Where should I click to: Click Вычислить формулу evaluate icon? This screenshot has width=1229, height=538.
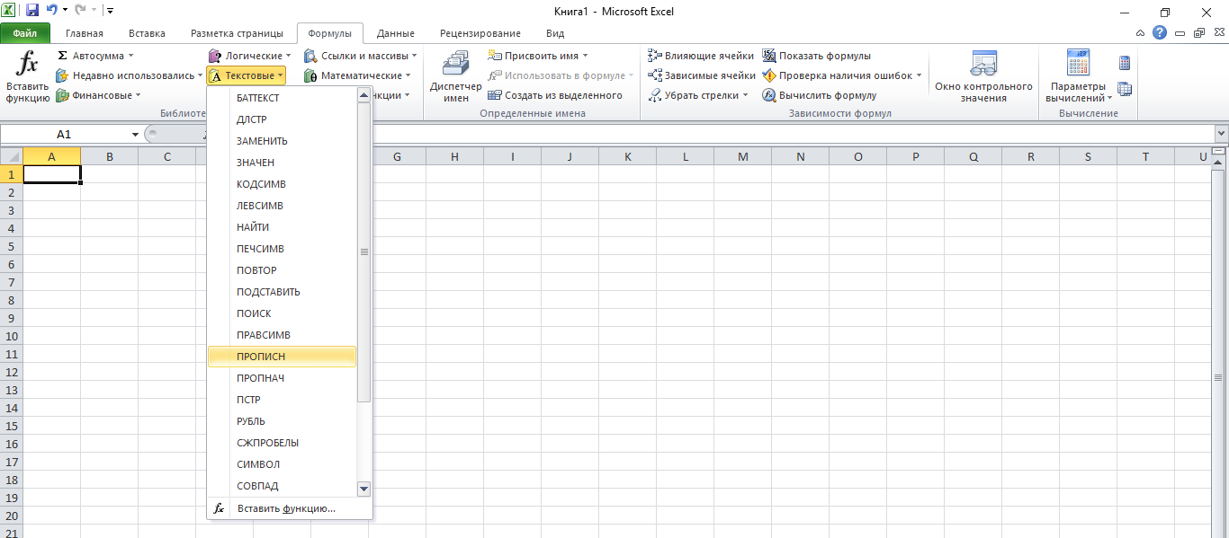tap(769, 95)
